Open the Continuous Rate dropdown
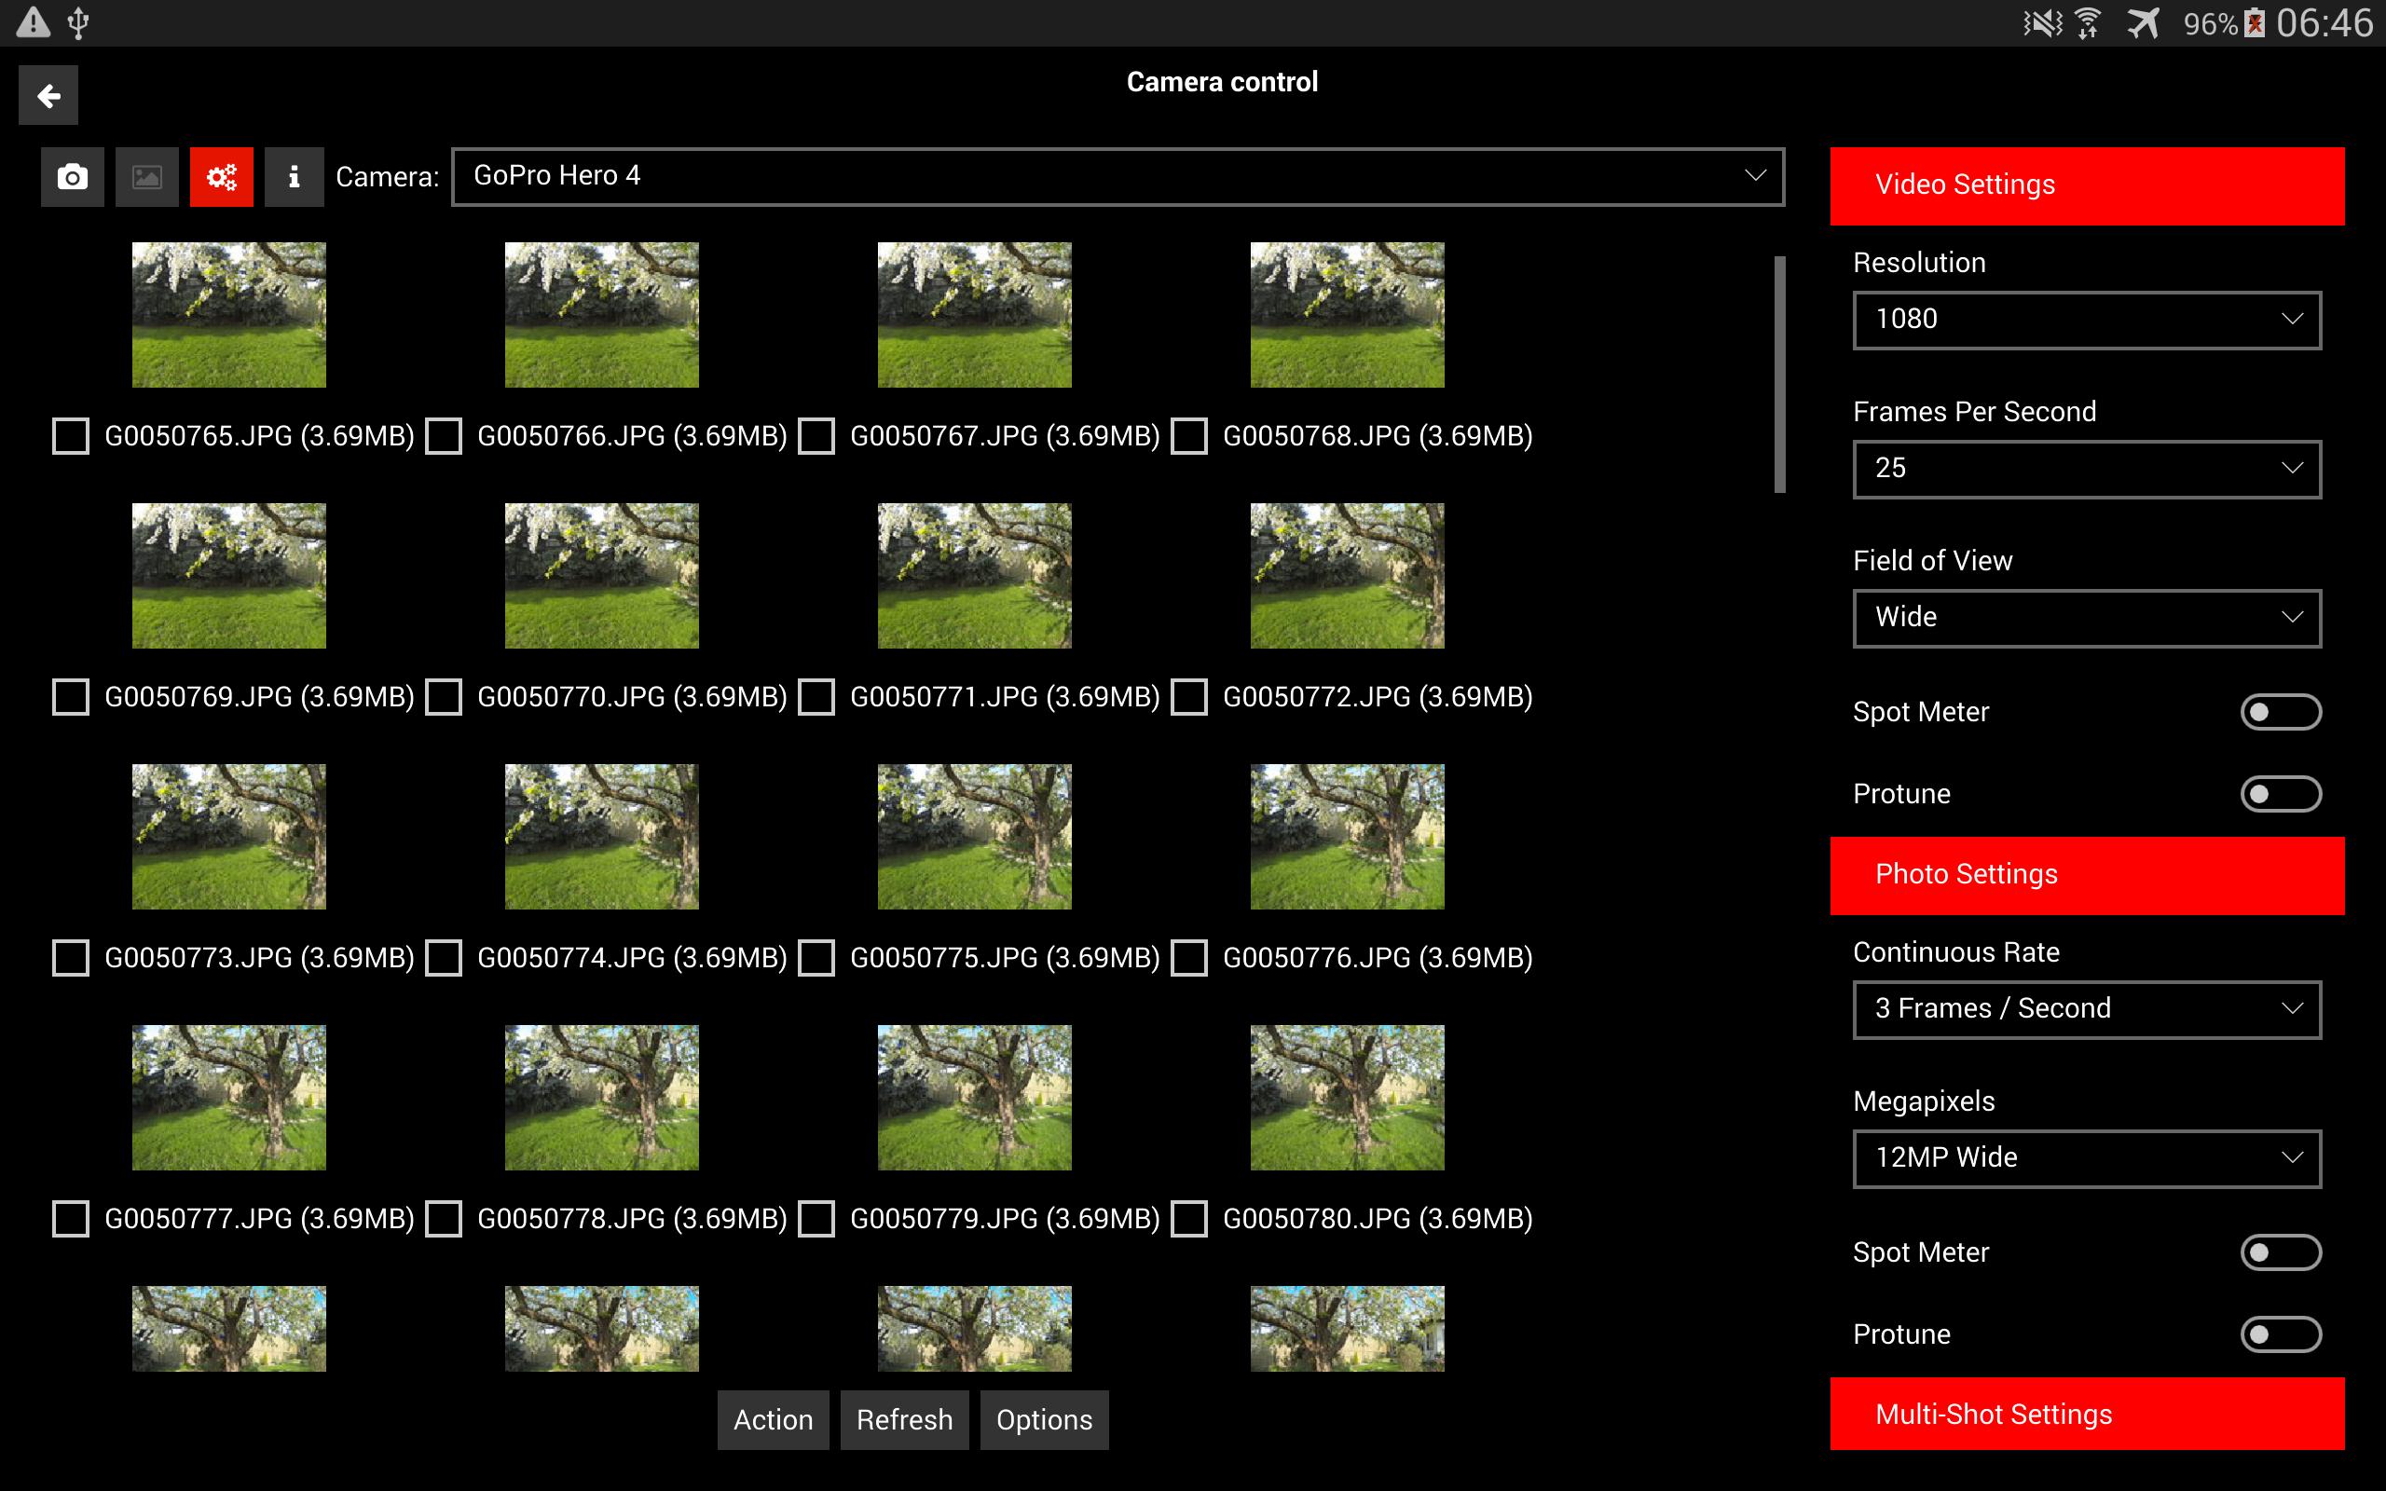Image resolution: width=2386 pixels, height=1491 pixels. 2087,1010
